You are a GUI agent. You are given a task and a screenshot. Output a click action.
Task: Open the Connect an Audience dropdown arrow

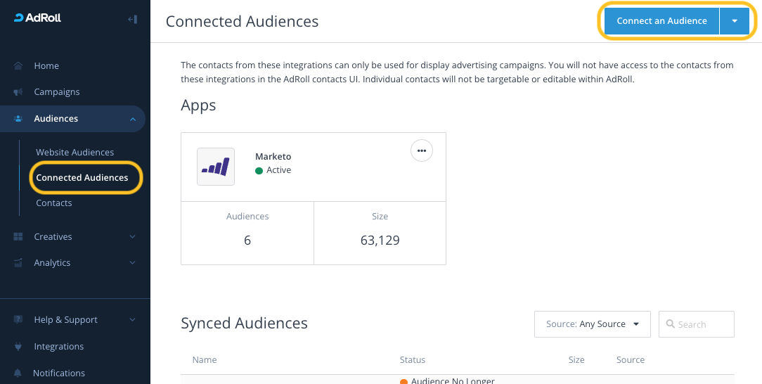tap(735, 21)
